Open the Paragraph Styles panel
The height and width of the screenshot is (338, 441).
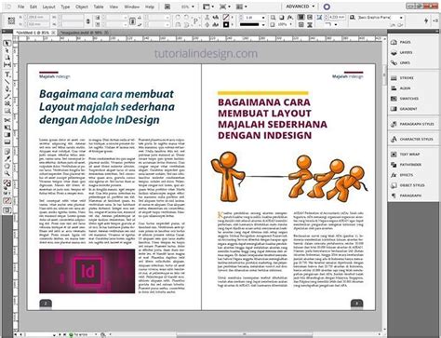point(411,124)
